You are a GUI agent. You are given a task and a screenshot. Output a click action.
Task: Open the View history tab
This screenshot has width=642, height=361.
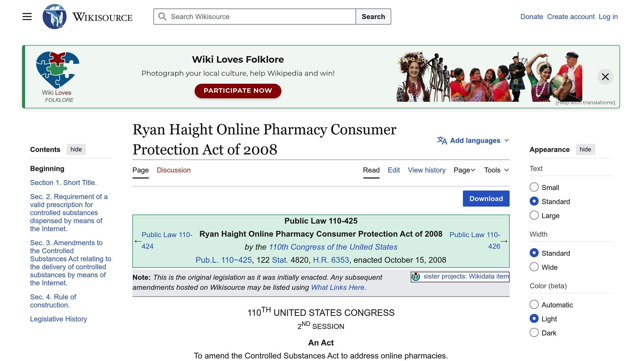pyautogui.click(x=427, y=170)
